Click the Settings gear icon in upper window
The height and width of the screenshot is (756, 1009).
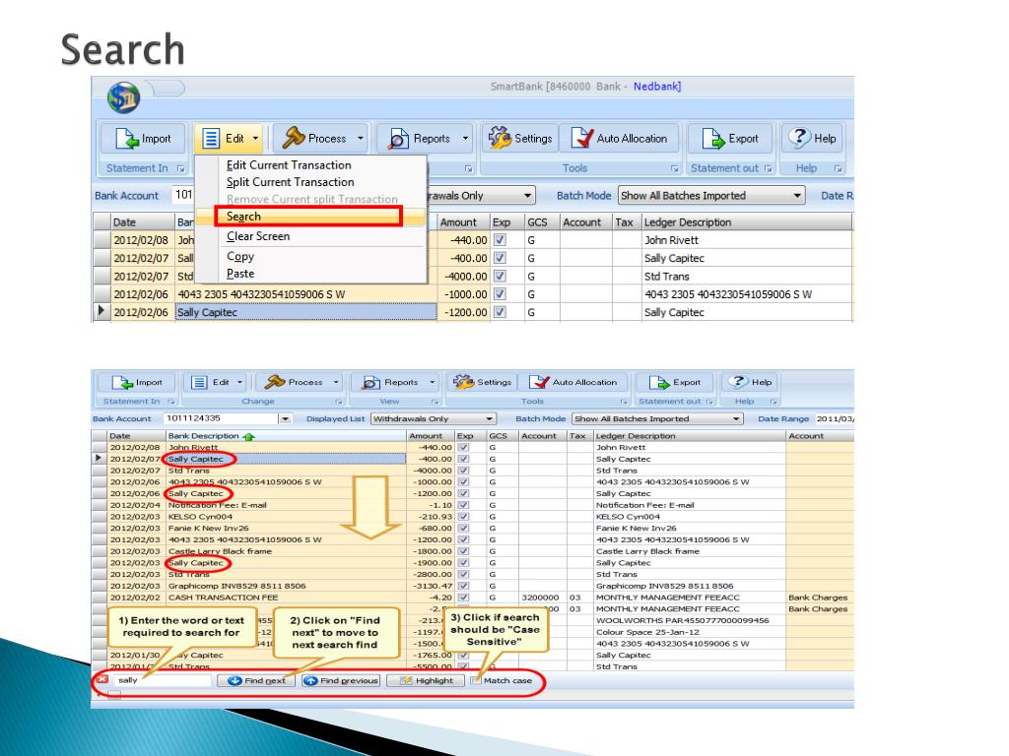coord(500,138)
